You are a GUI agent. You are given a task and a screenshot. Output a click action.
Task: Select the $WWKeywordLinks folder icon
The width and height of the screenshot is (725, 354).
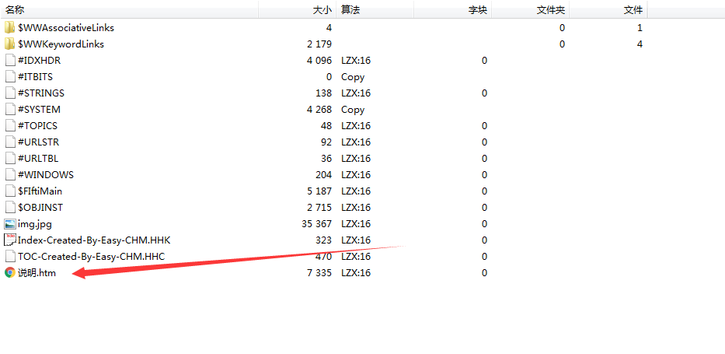pyautogui.click(x=9, y=44)
